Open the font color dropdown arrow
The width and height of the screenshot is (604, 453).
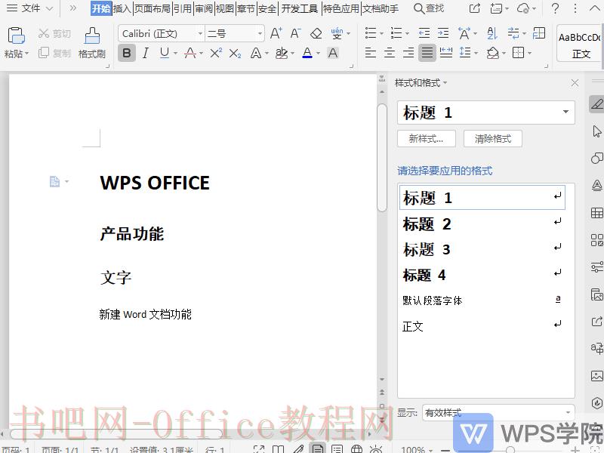[318, 53]
